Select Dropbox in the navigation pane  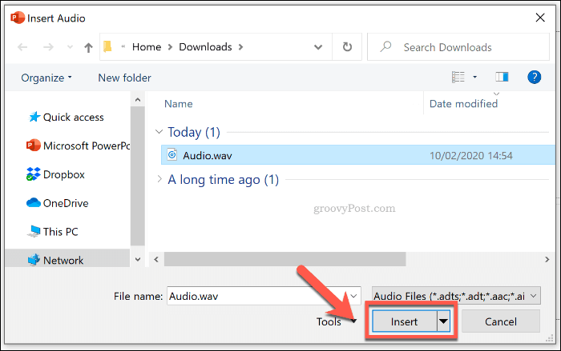pyautogui.click(x=63, y=174)
